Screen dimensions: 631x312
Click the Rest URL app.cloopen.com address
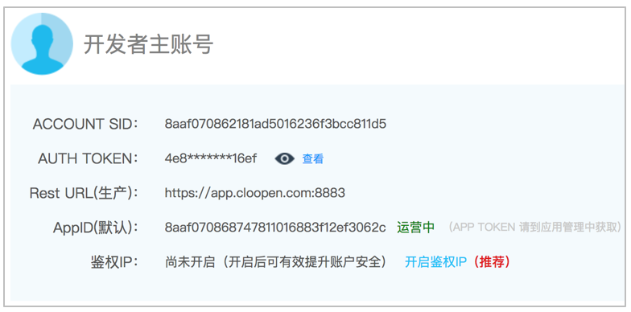click(x=254, y=193)
